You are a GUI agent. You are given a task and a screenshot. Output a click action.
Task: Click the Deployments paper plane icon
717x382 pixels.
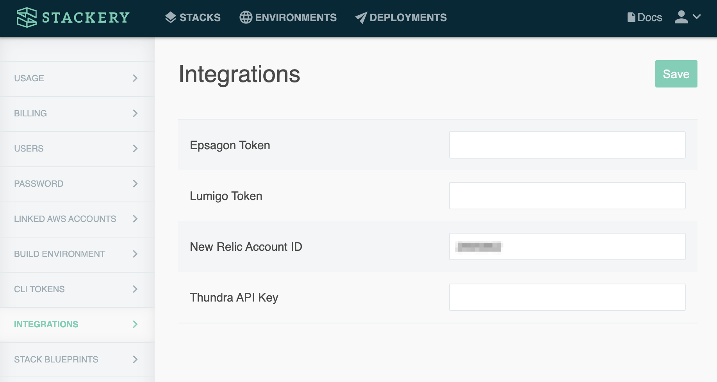[361, 18]
